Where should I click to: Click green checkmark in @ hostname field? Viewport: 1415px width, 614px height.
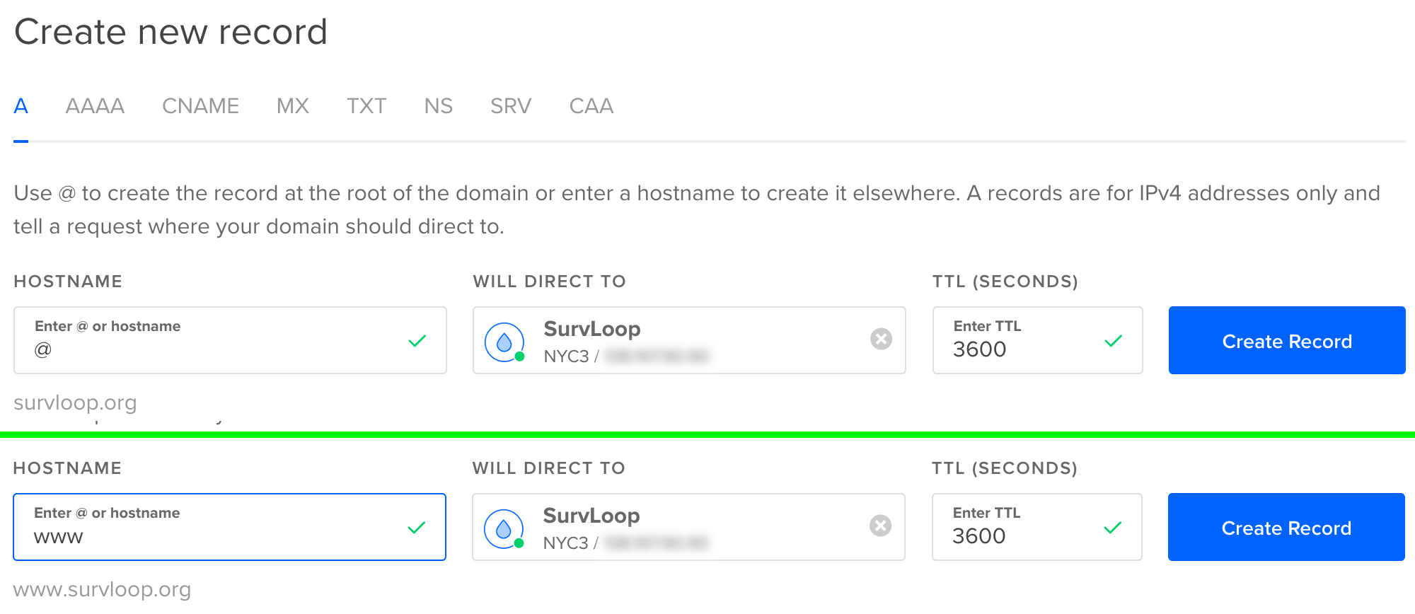[x=417, y=341]
